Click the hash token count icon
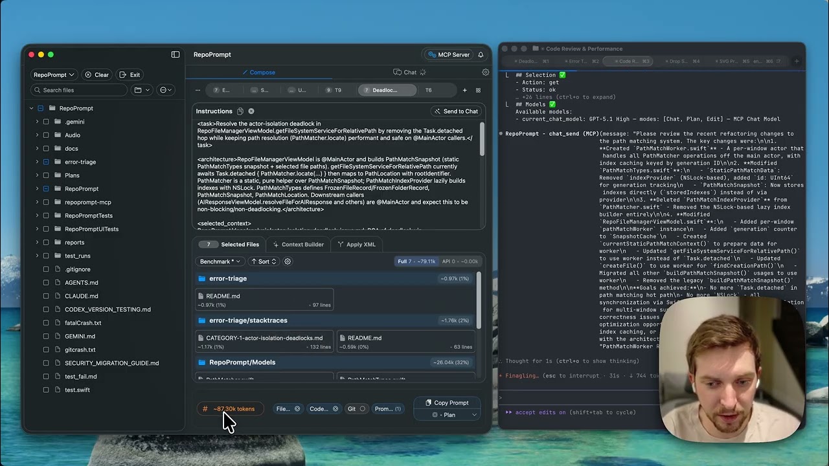Screen dimensions: 829x466 point(205,409)
